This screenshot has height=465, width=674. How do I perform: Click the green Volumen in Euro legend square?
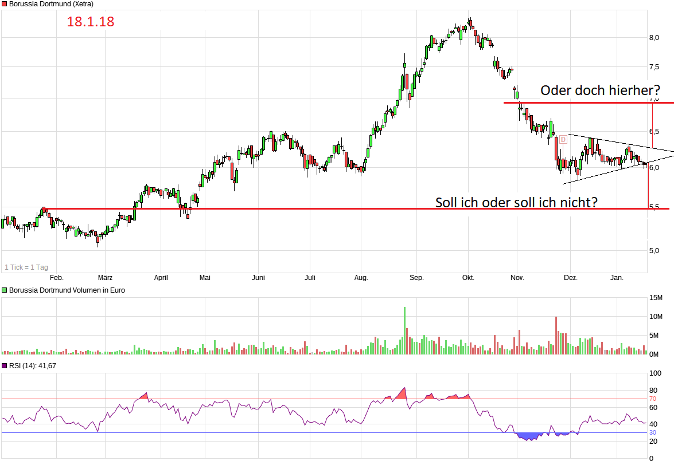tap(4, 290)
